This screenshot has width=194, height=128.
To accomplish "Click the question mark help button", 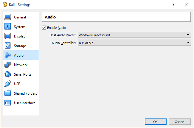I will point(173,4).
